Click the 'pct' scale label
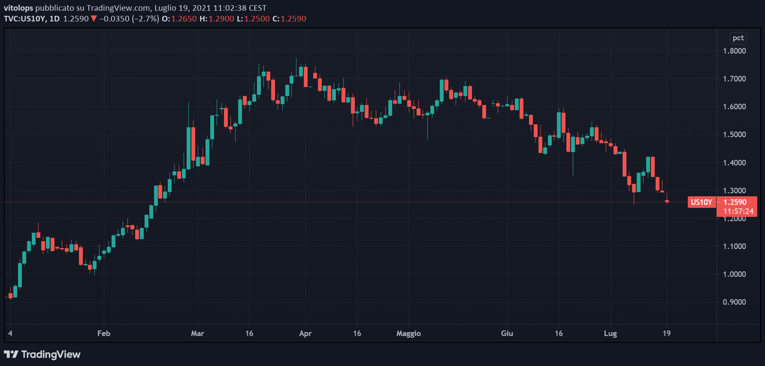765x366 pixels. [x=738, y=38]
